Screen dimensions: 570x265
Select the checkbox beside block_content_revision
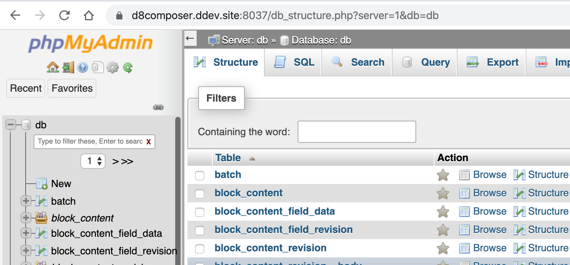(x=200, y=249)
